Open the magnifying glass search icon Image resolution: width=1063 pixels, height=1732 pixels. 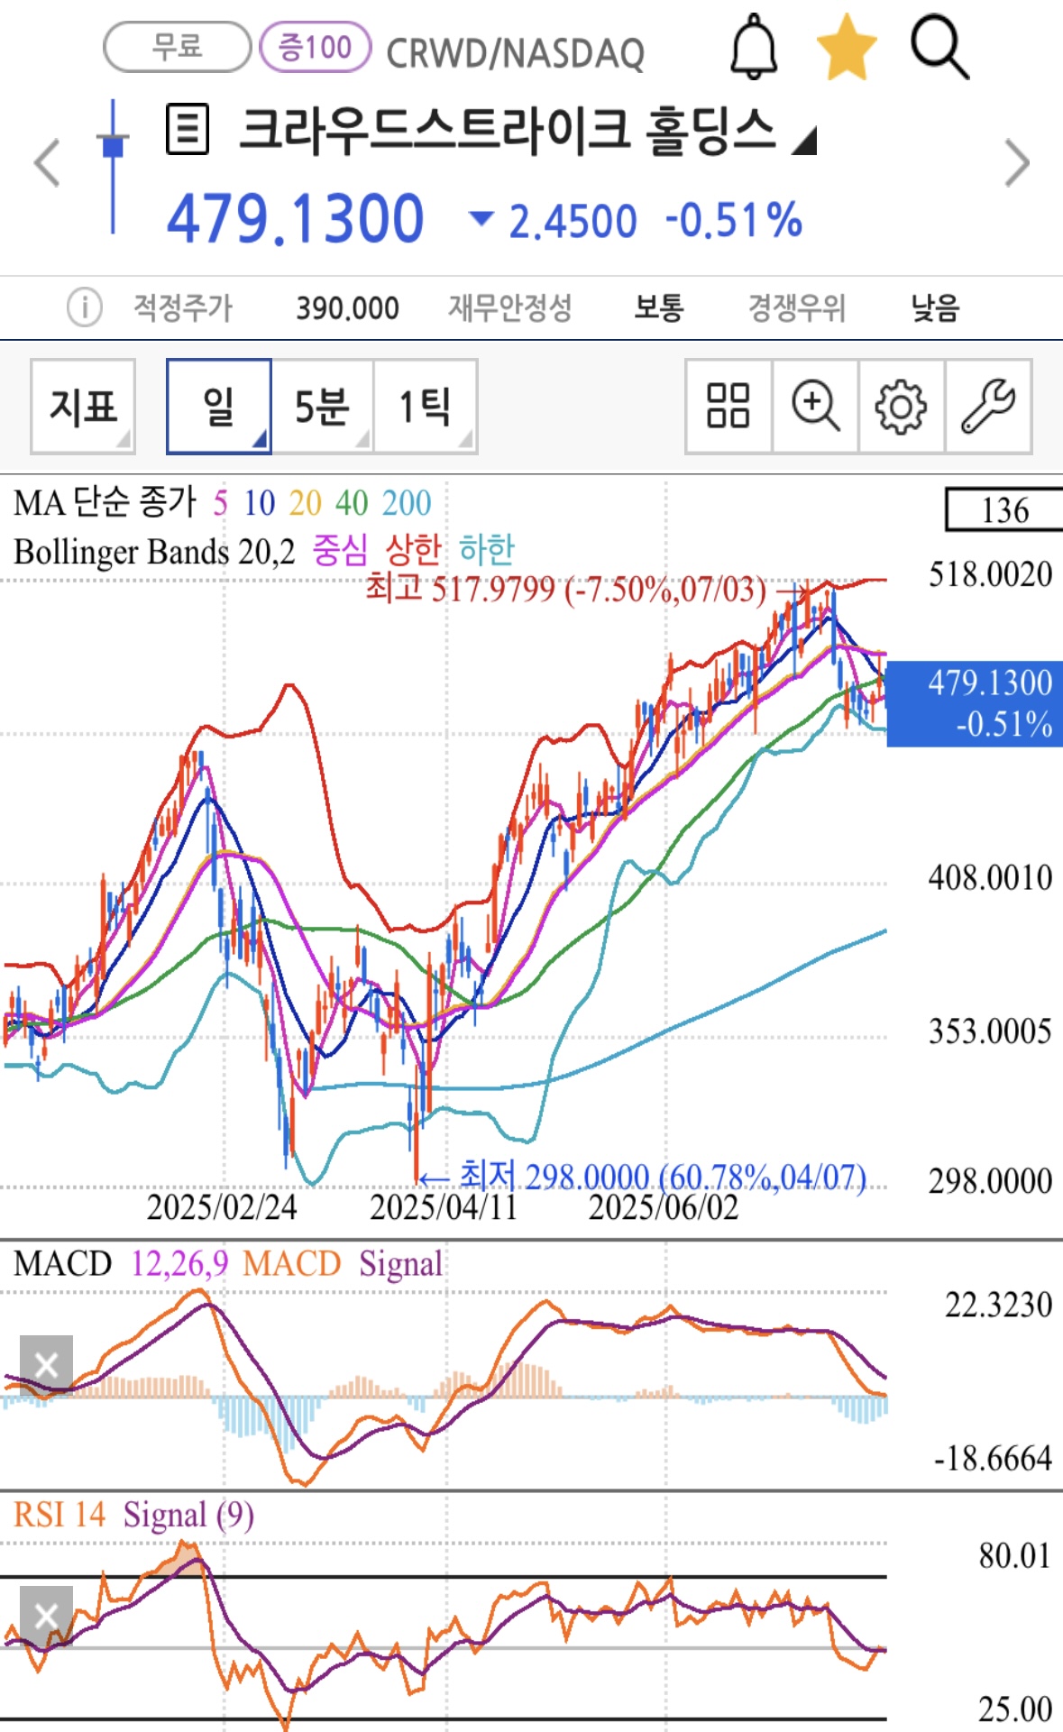(939, 48)
